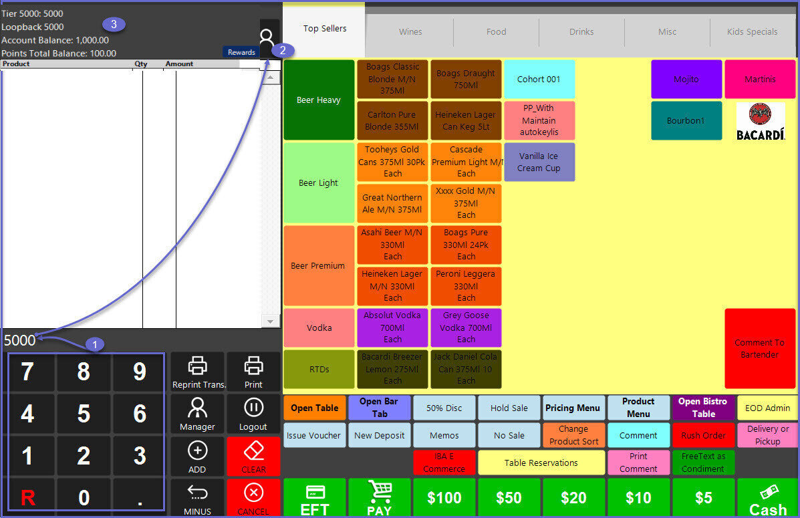
Task: Expand the Beer Premium category
Action: click(319, 265)
